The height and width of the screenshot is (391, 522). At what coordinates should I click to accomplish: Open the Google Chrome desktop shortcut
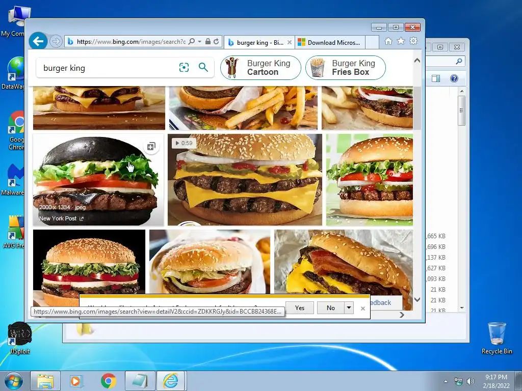16,131
